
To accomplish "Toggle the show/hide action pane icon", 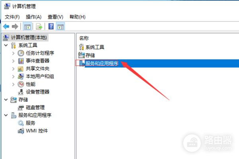I will (x=61, y=27).
